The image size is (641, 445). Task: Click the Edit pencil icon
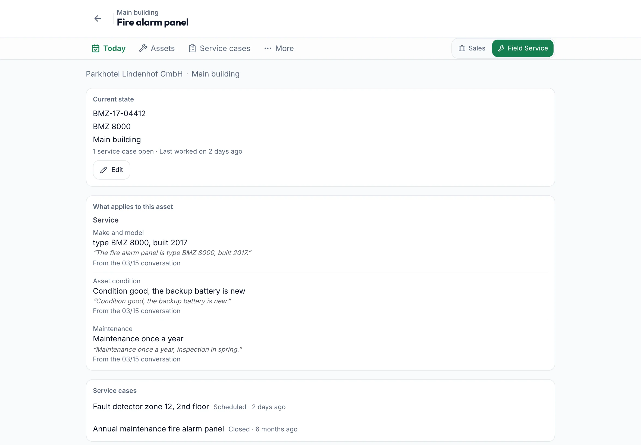click(103, 170)
